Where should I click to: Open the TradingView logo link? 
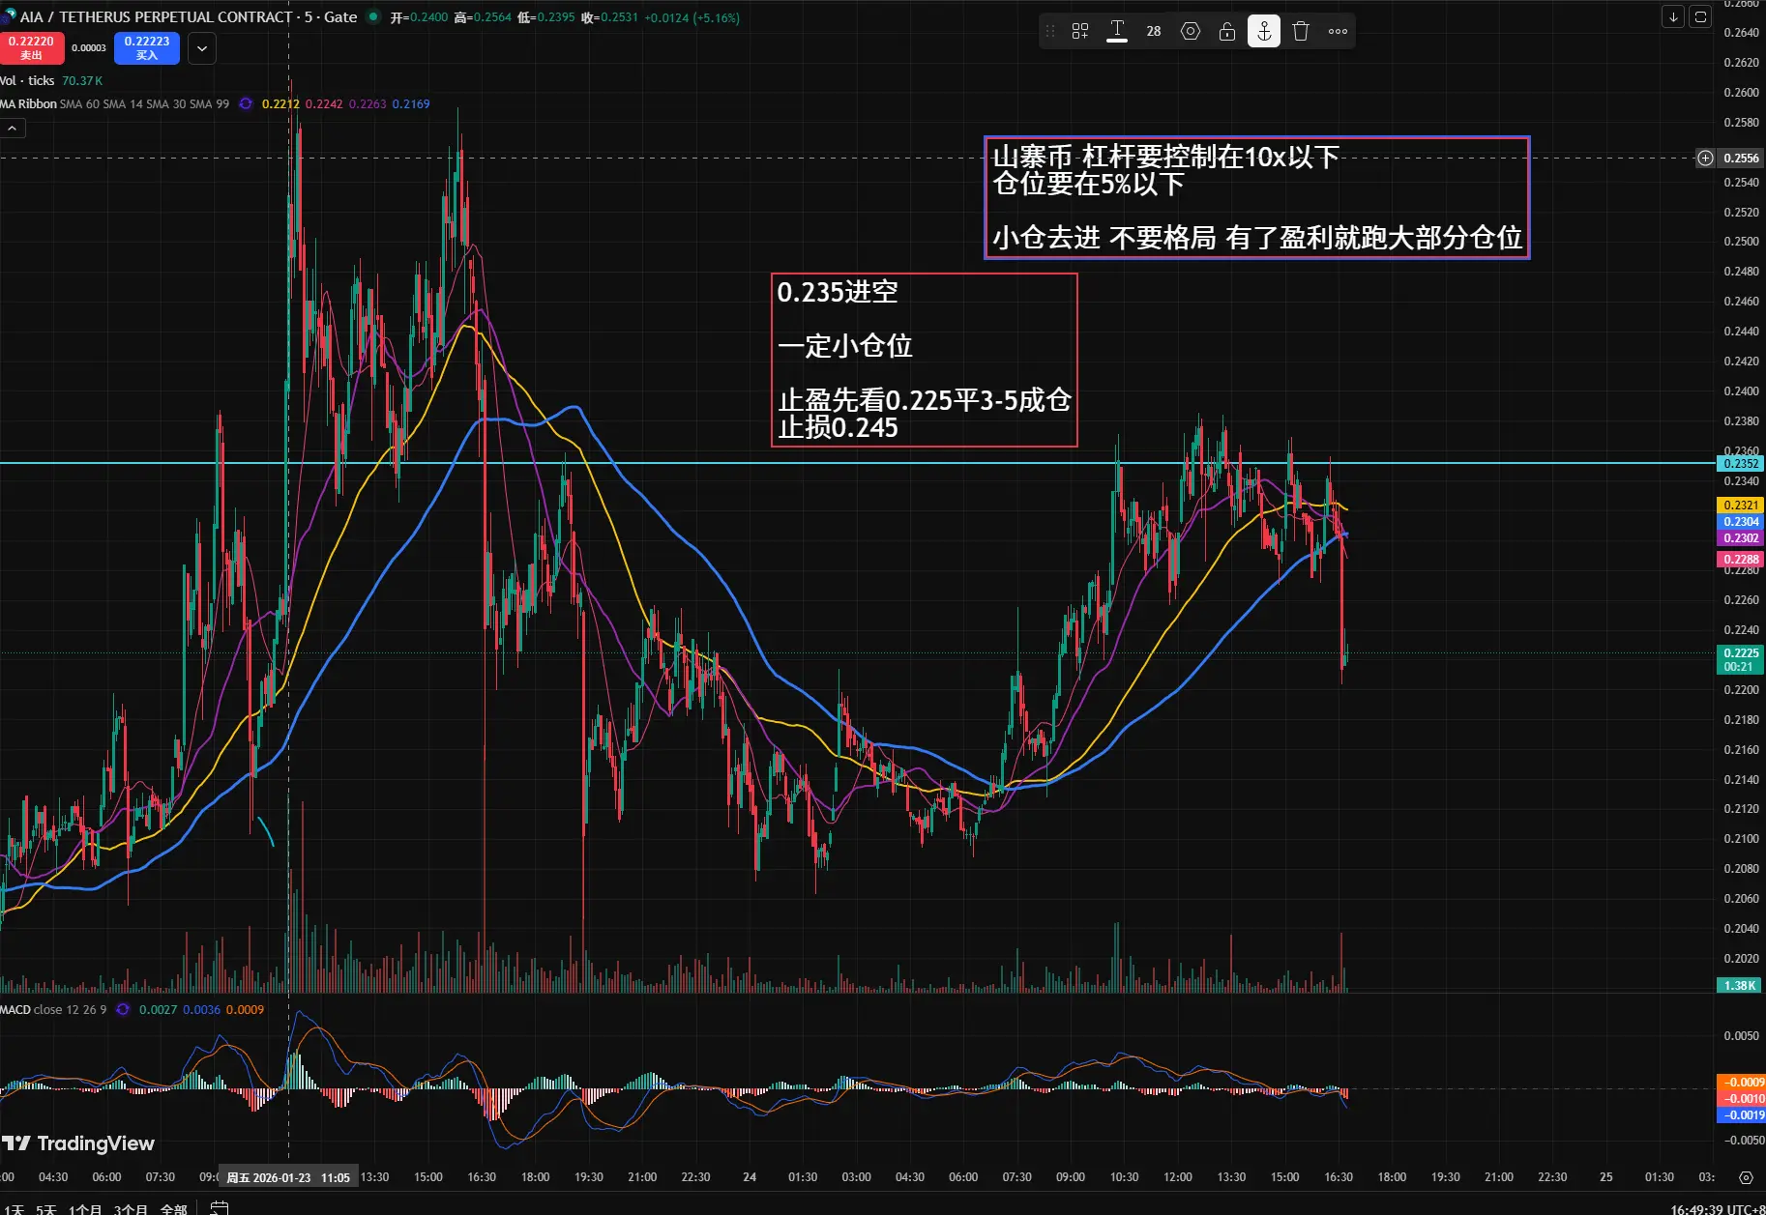(x=78, y=1143)
